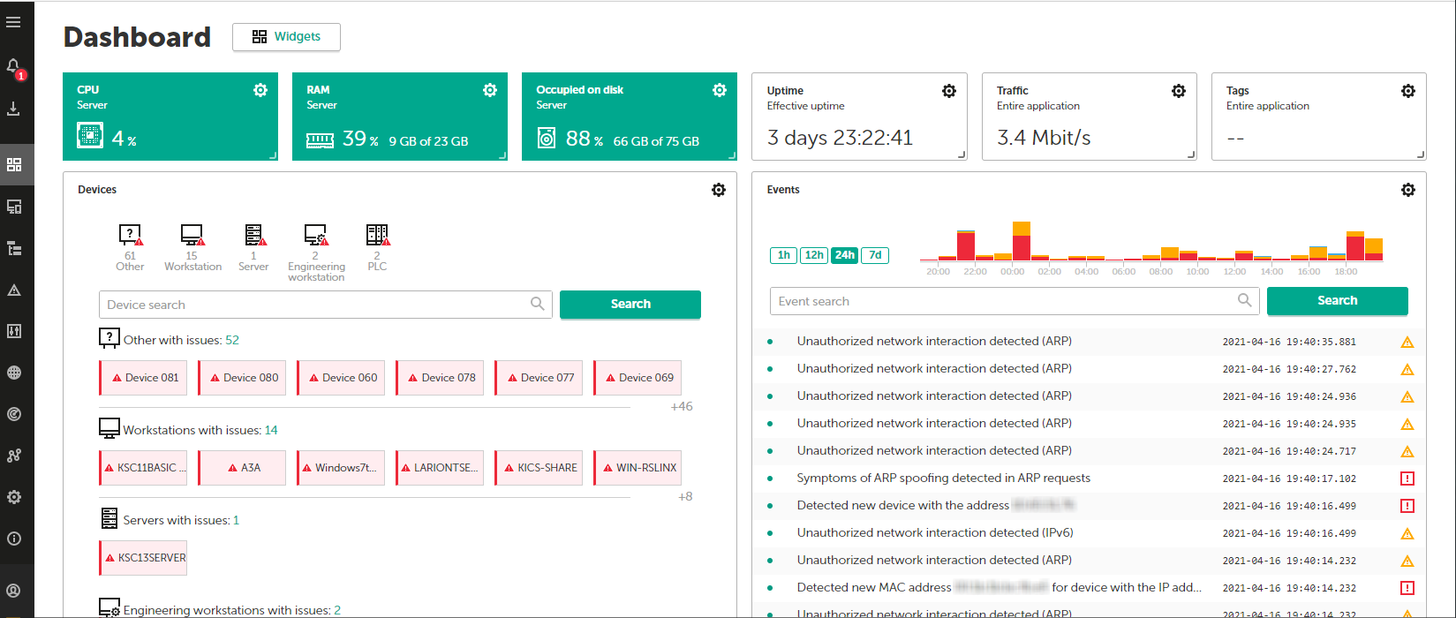1456x618 pixels.
Task: Open the notifications bell icon
Action: [14, 67]
